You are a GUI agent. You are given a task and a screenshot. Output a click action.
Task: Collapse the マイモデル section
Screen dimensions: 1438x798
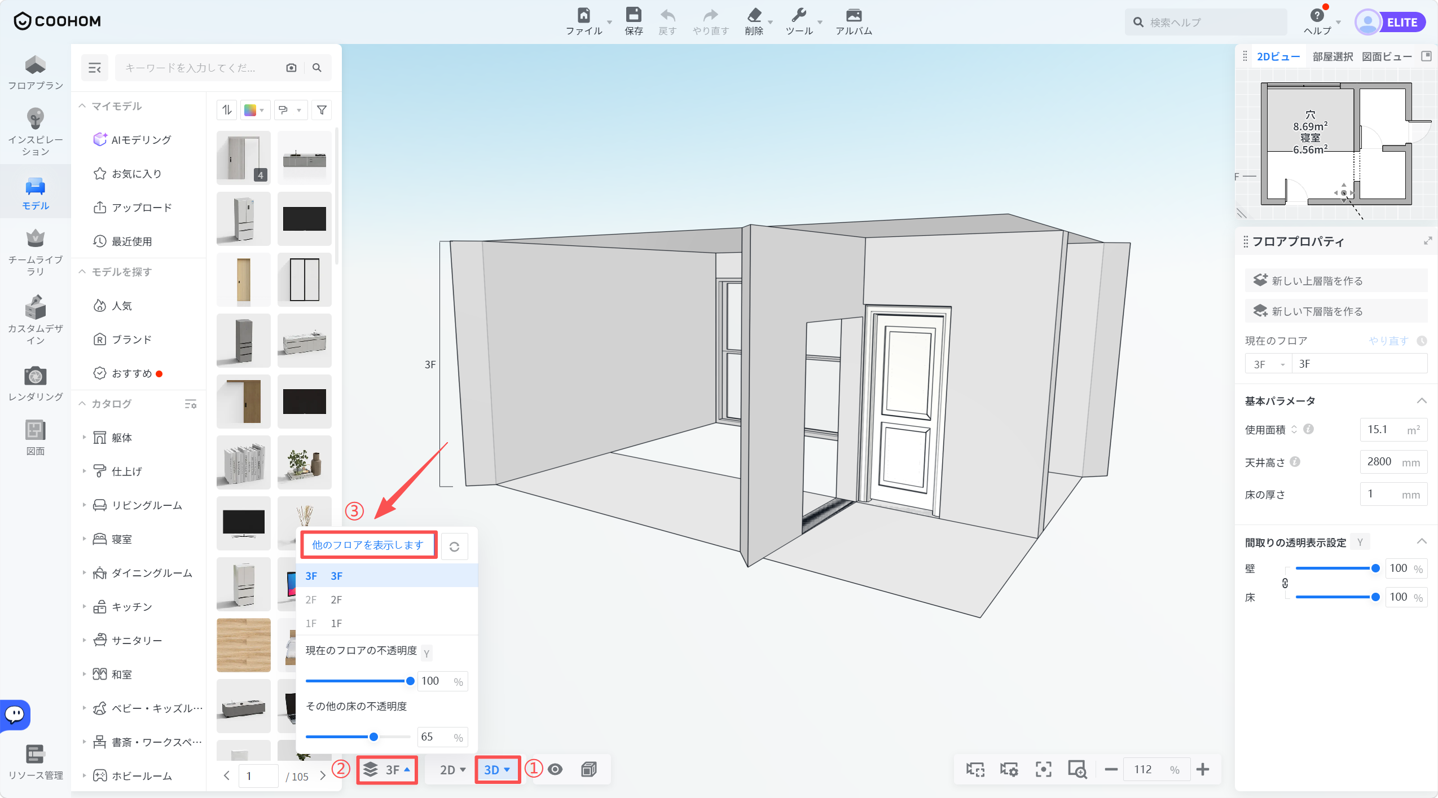[x=82, y=106]
